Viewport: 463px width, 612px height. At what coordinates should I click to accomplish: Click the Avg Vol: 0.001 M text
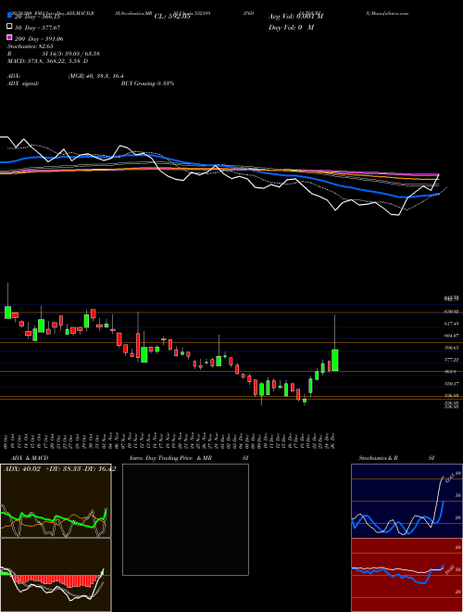pos(295,17)
